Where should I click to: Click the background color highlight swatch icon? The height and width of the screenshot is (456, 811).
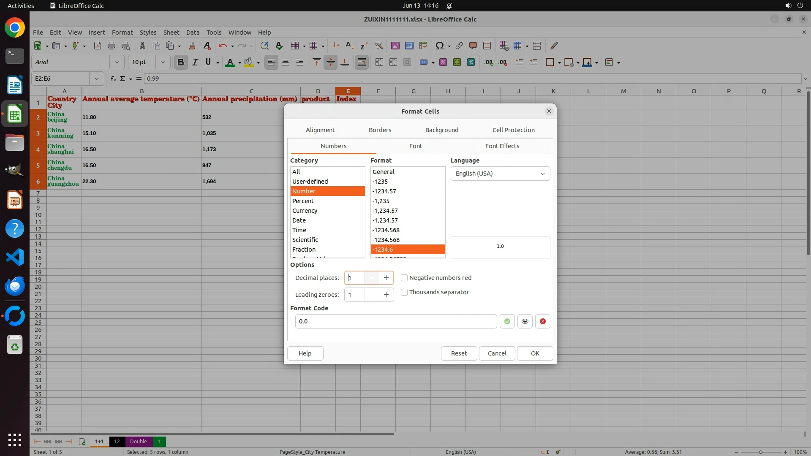(248, 62)
